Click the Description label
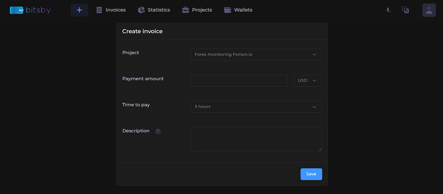Screen dimensions: 443x194 (x=136, y=131)
